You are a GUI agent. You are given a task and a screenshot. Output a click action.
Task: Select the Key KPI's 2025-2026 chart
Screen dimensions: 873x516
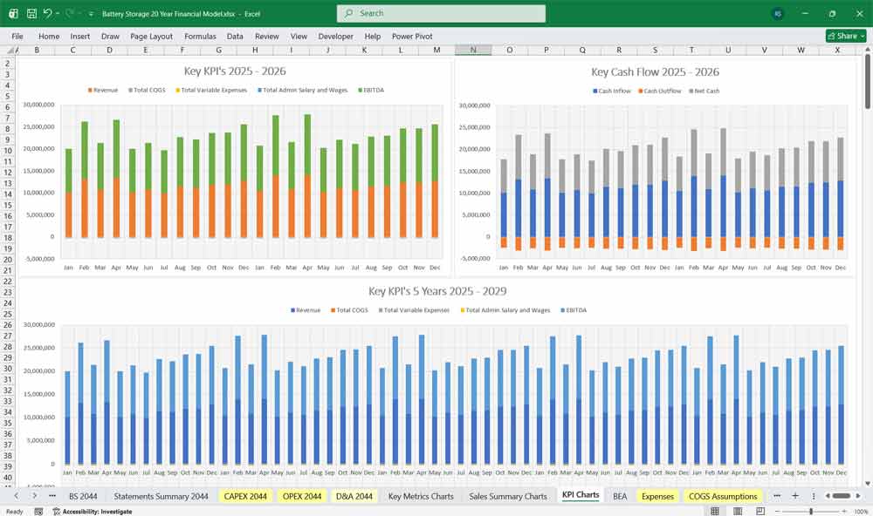[236, 166]
